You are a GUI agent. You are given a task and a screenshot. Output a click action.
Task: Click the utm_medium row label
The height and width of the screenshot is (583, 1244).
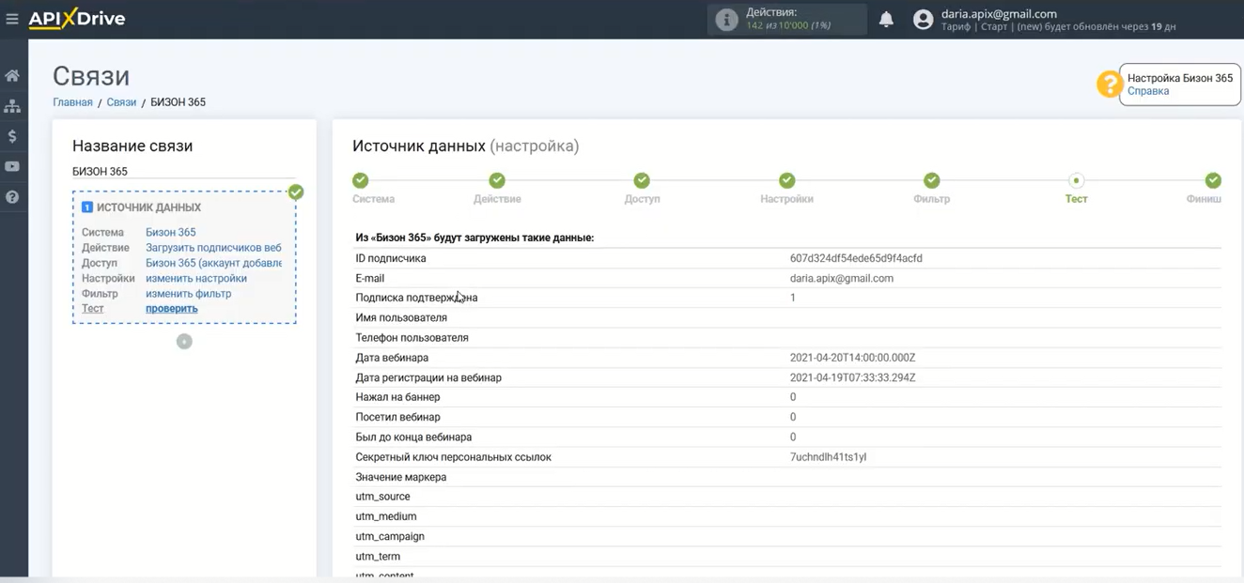coord(386,516)
